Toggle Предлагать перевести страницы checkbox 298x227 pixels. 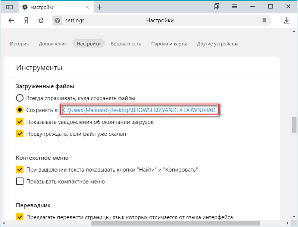pos(20,217)
